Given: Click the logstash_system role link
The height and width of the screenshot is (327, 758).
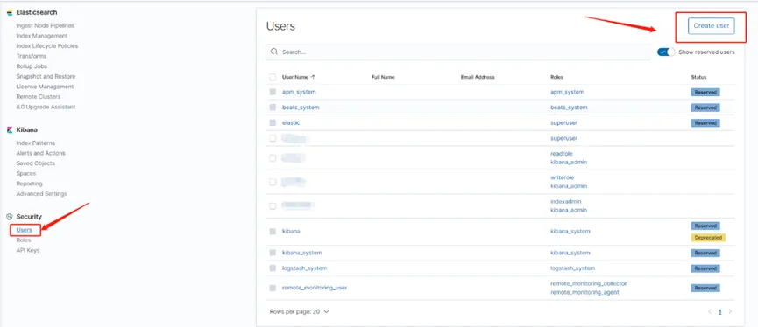Looking at the screenshot, I should click(572, 268).
